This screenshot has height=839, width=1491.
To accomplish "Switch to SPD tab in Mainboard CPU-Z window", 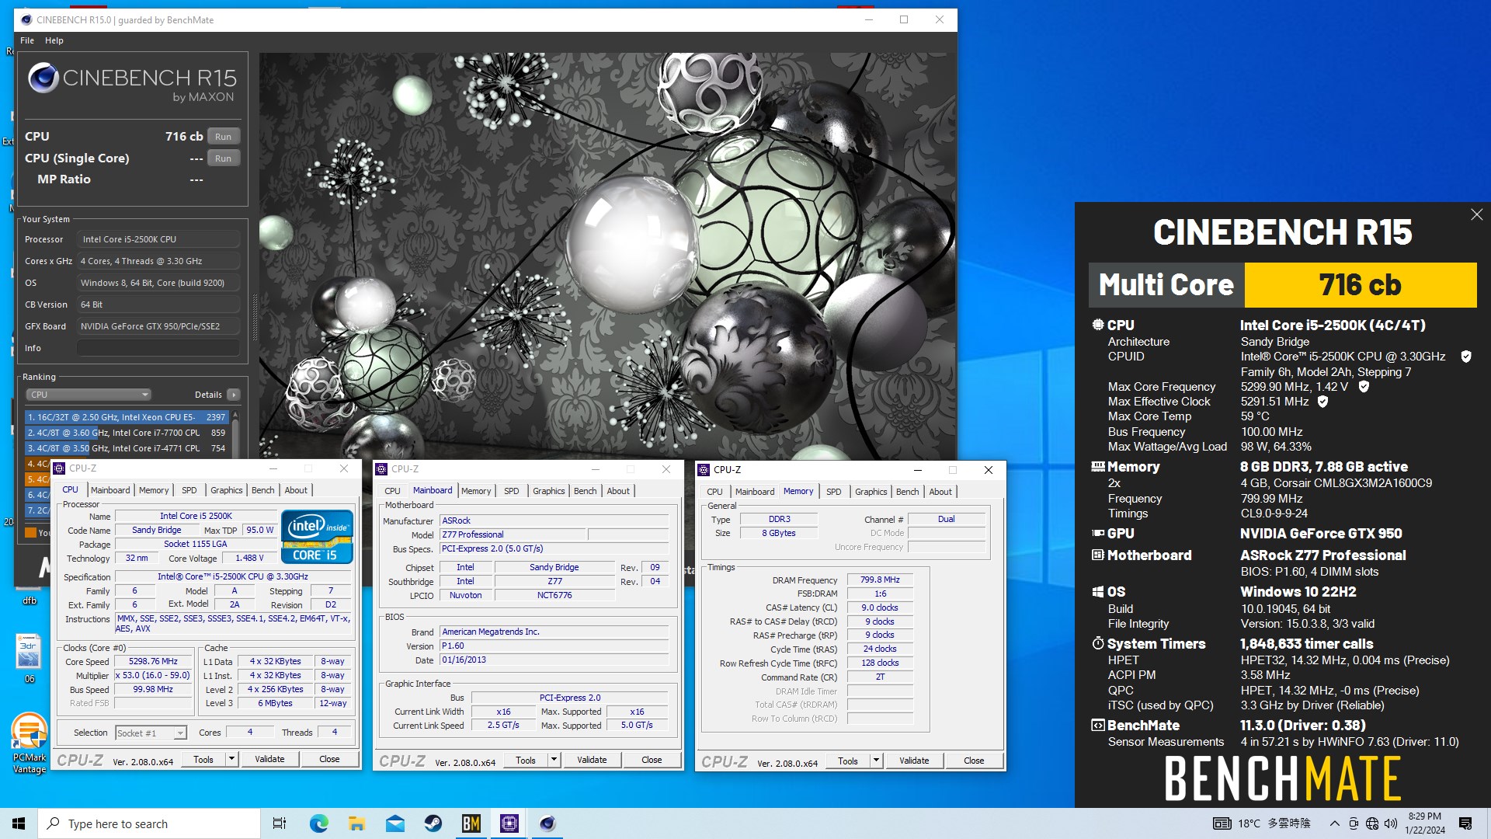I will pyautogui.click(x=511, y=491).
